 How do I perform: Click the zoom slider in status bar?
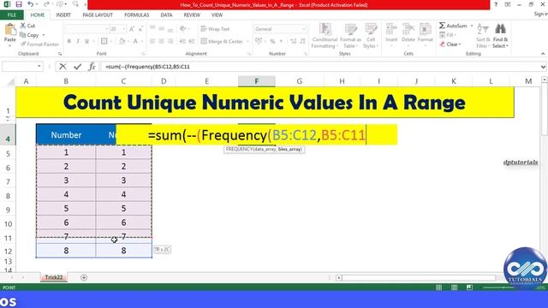point(503,287)
